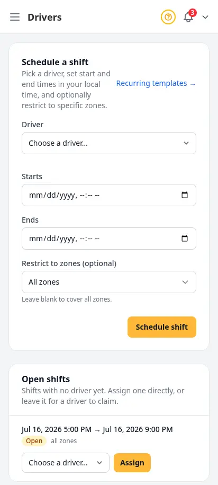Open the open-shift Choose a driver dropdown
218x485 pixels.
coord(66,463)
